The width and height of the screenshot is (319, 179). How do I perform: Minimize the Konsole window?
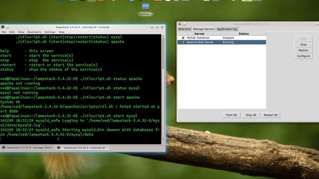tap(152, 27)
